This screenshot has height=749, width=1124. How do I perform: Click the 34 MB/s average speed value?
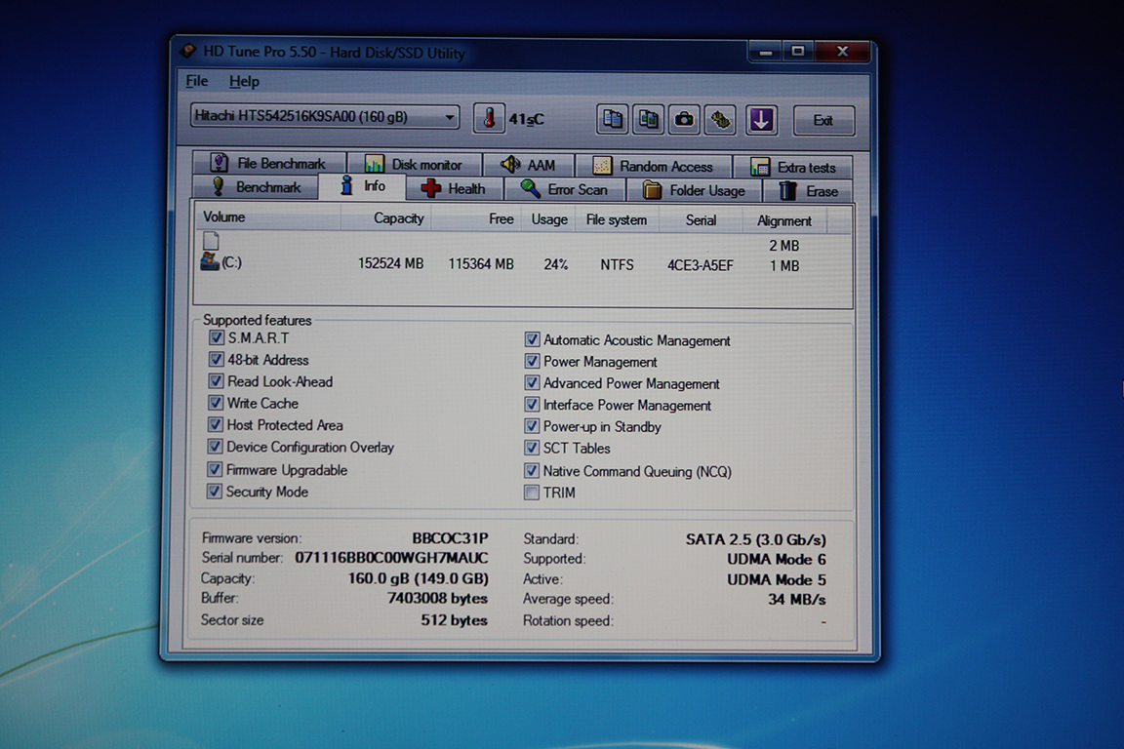click(796, 599)
